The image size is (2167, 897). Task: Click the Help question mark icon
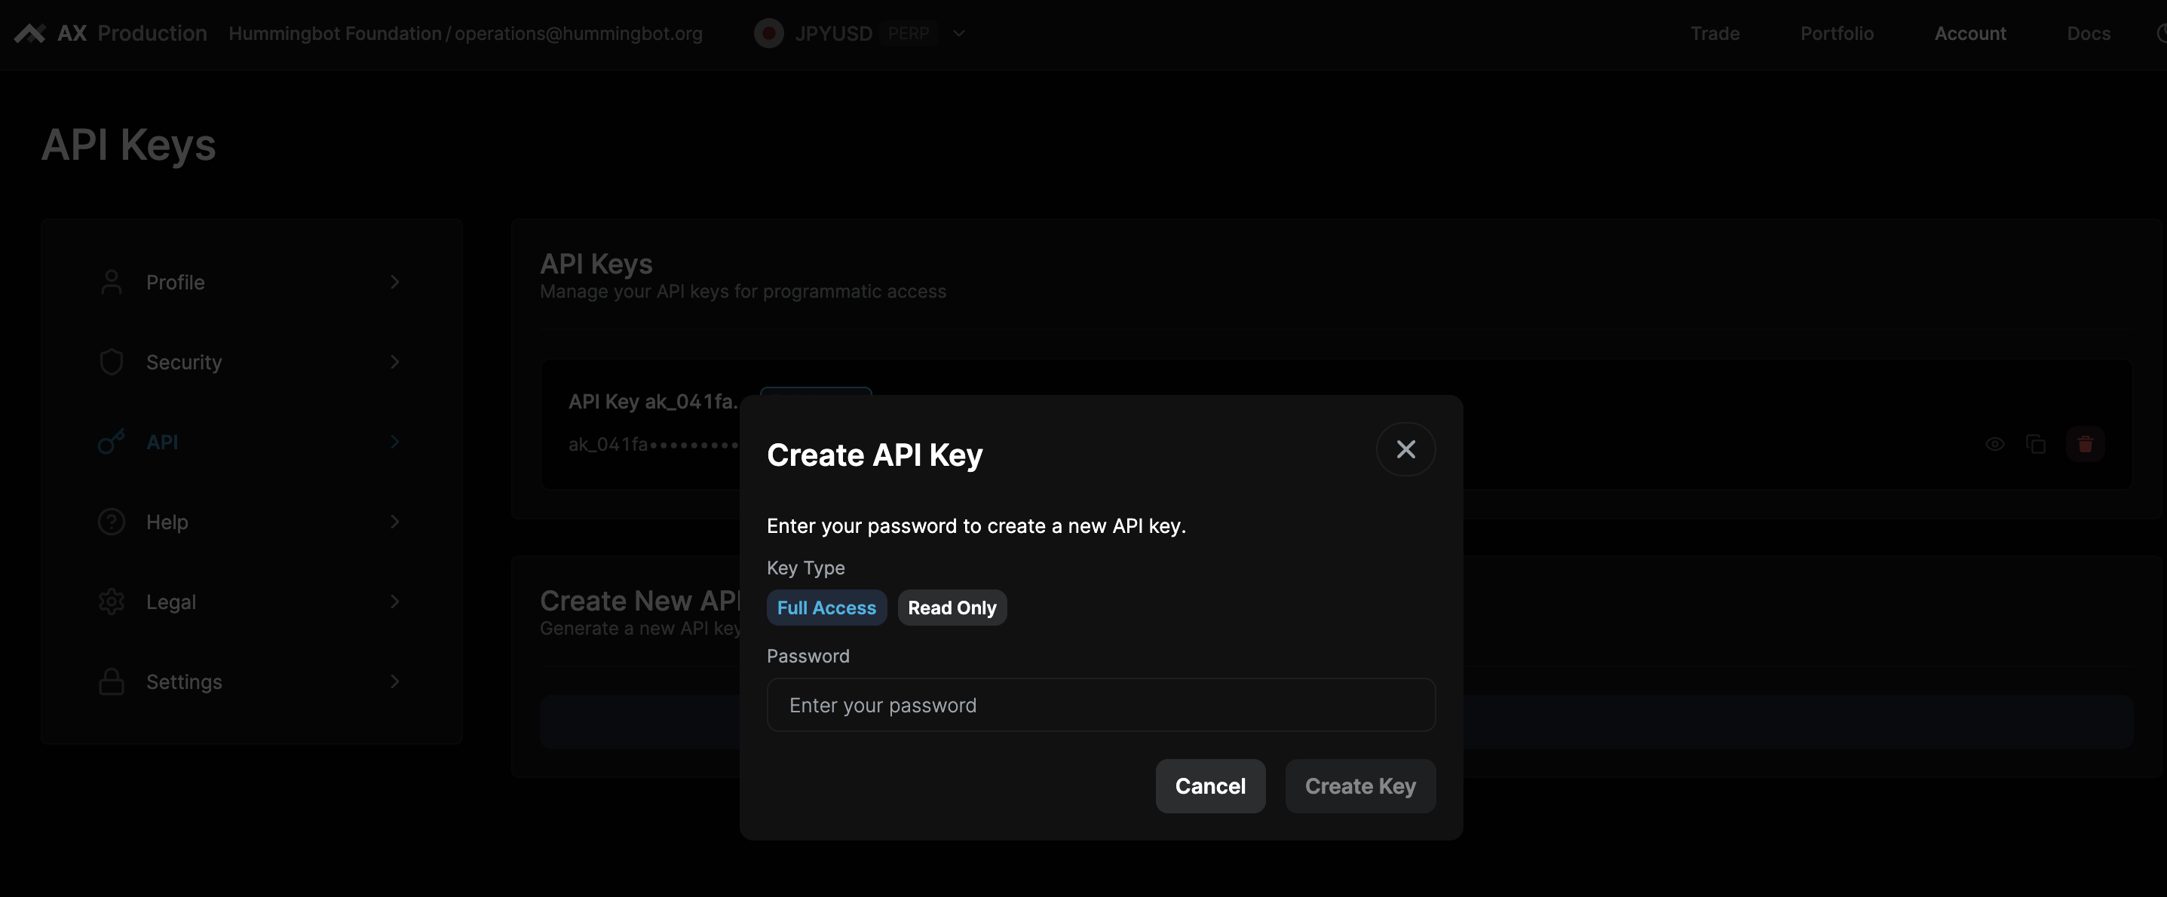tap(111, 522)
